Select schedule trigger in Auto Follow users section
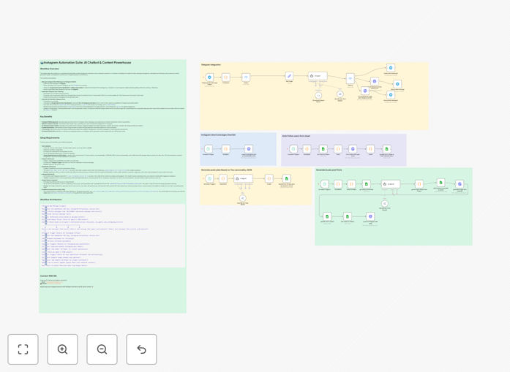 293,149
